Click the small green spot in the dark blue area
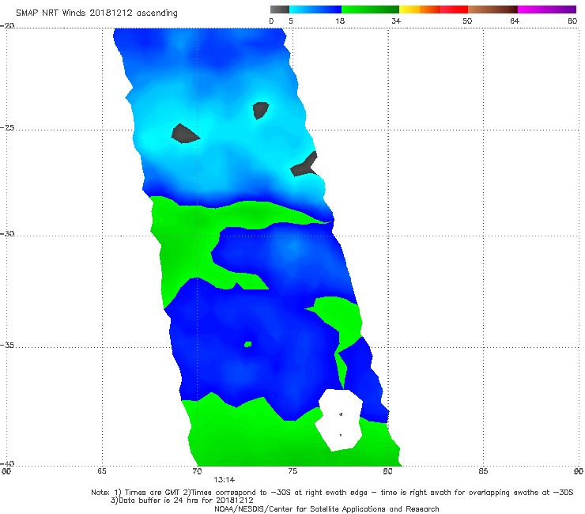The width and height of the screenshot is (585, 514). pyautogui.click(x=247, y=344)
